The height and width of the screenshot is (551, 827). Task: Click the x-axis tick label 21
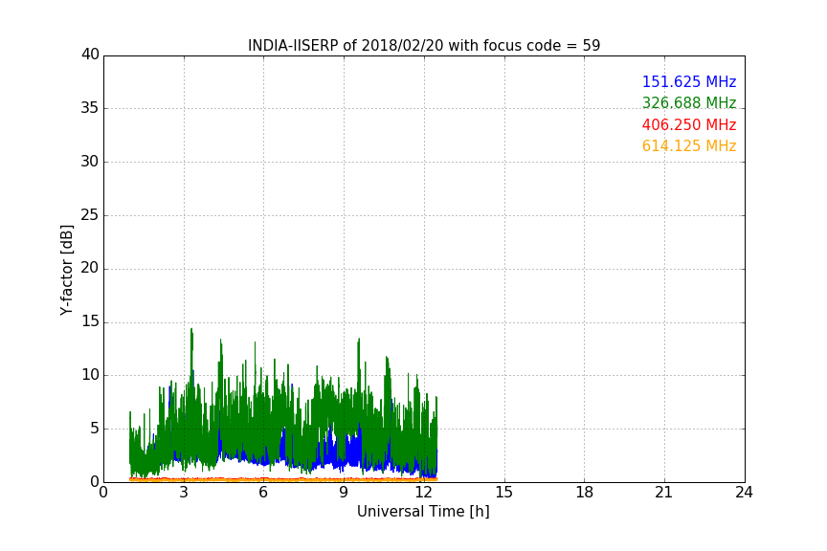point(663,493)
